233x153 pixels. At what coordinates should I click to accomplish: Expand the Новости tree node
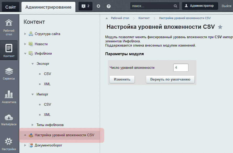tap(25, 44)
